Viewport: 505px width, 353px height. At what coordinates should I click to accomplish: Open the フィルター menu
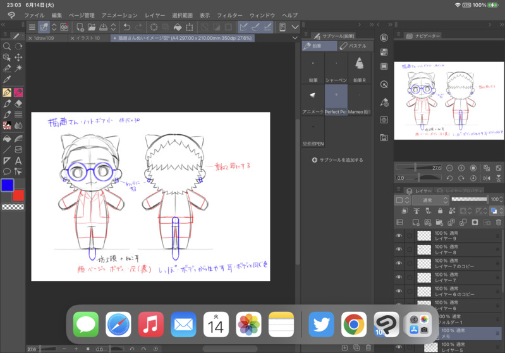(229, 15)
